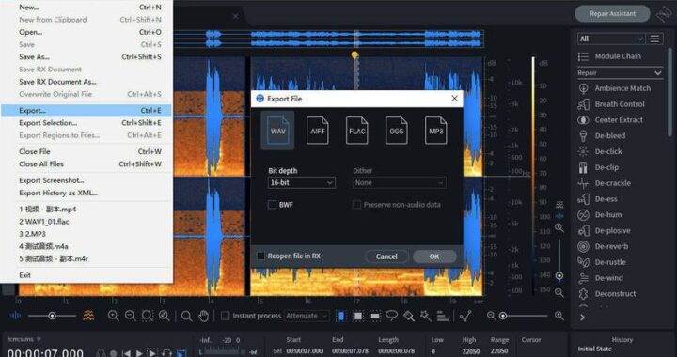The image size is (677, 357).
Task: Click the zoom tool magnifier
Action: 186,316
